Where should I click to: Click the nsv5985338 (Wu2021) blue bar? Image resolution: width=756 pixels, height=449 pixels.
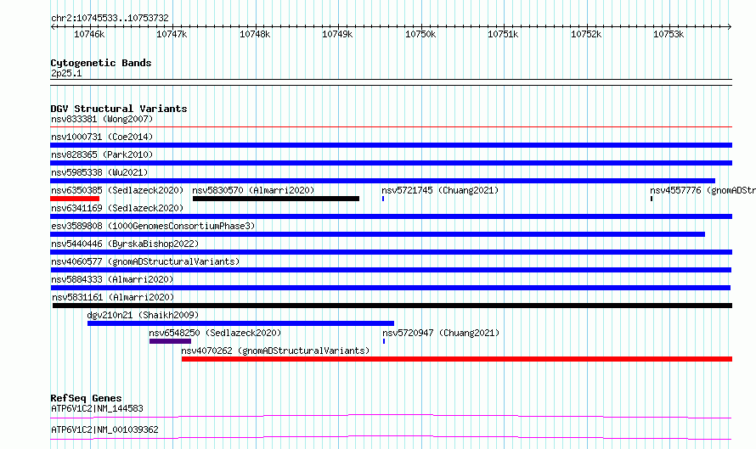click(383, 181)
